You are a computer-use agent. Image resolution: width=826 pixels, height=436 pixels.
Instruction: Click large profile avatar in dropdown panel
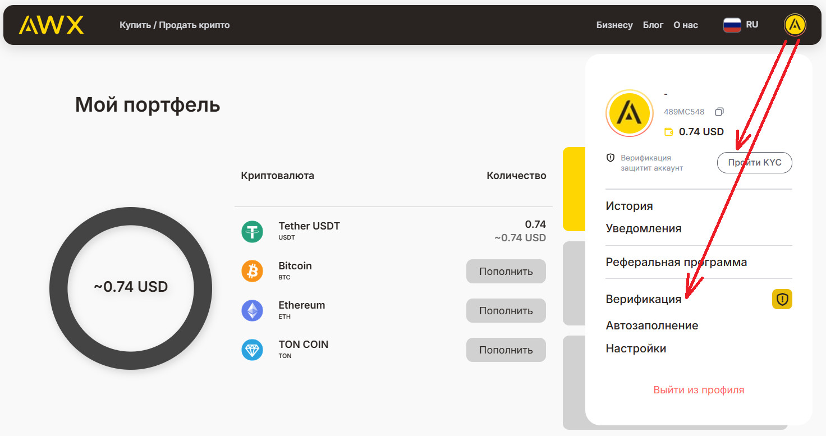pos(629,113)
